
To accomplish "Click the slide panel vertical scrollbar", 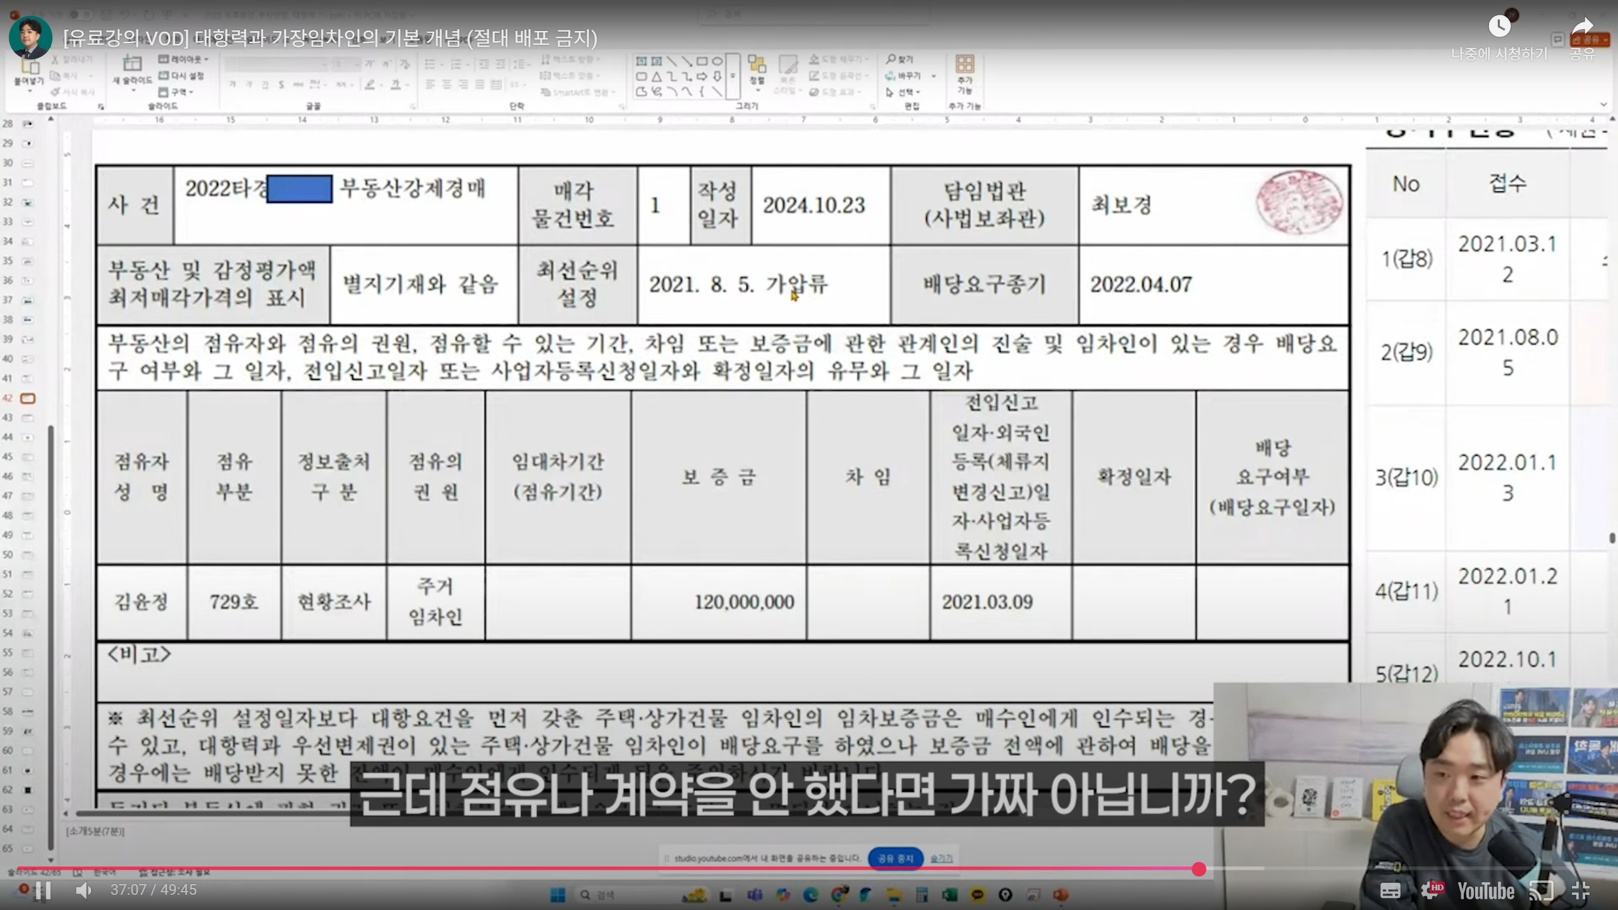I will coord(51,637).
